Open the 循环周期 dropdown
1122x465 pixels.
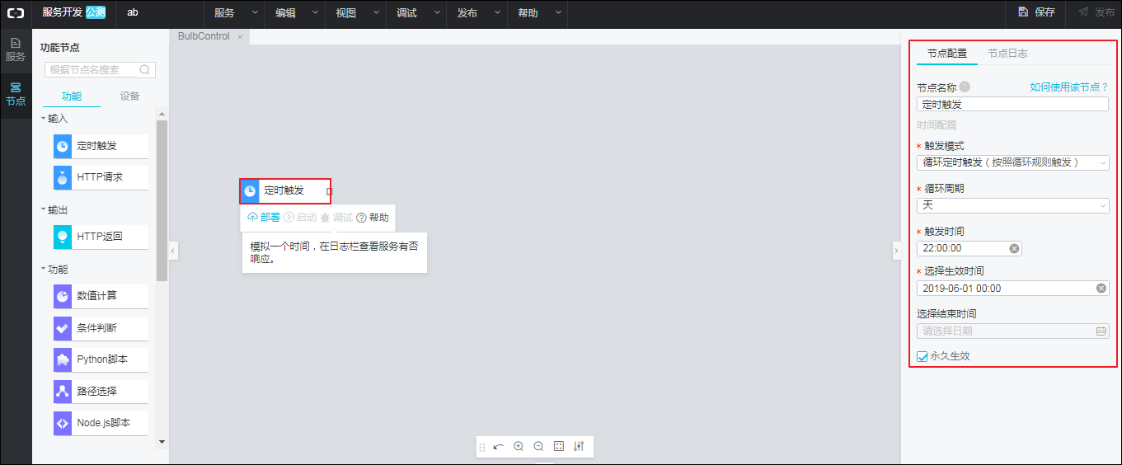(x=1013, y=205)
